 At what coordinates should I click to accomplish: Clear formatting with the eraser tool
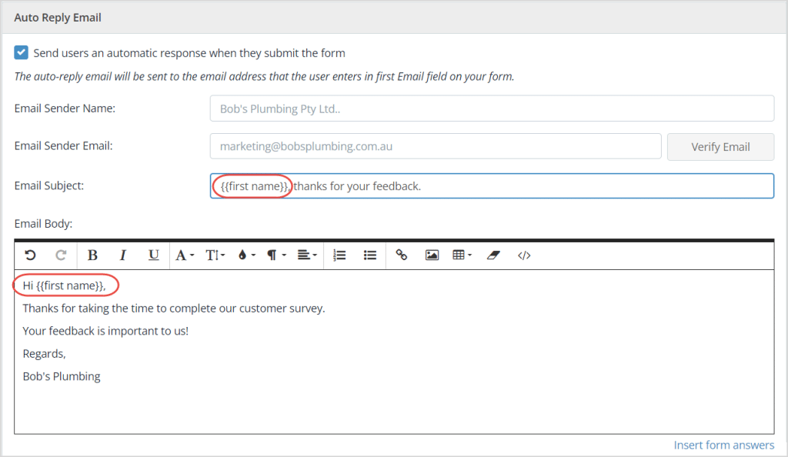[x=494, y=255]
